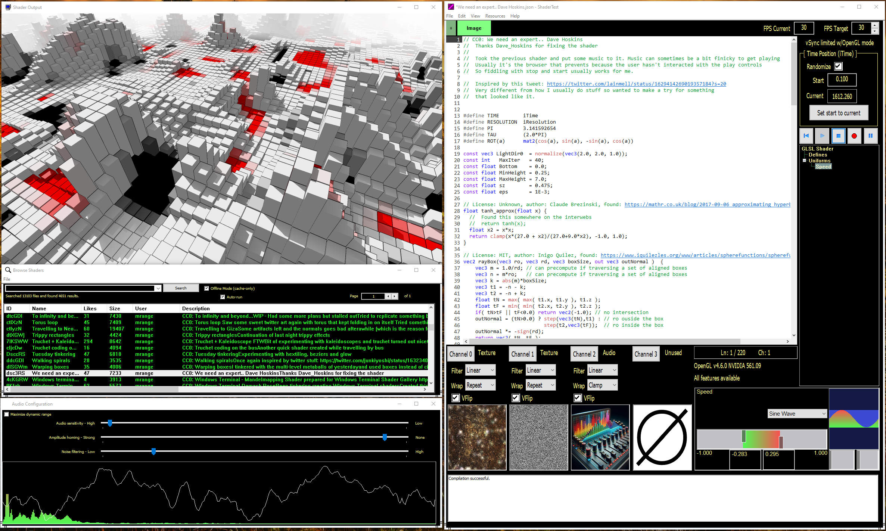Click the ShaderTest app title icon
This screenshot has height=531, width=886.
click(451, 7)
